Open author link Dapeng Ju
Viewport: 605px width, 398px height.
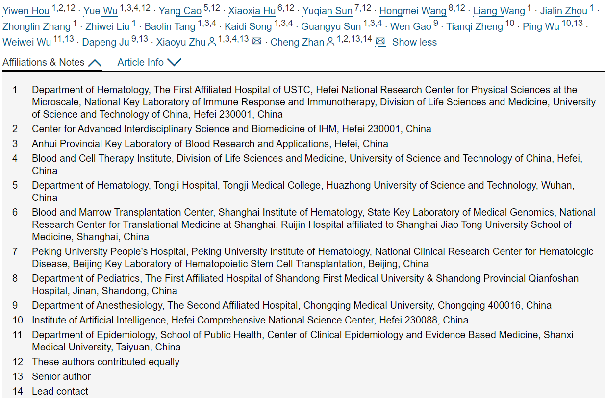tap(106, 42)
